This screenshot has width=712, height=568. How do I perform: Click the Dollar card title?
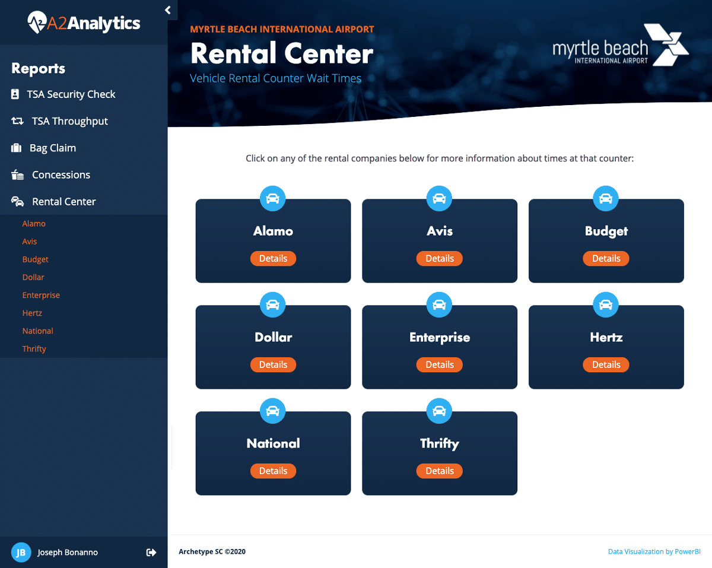274,337
